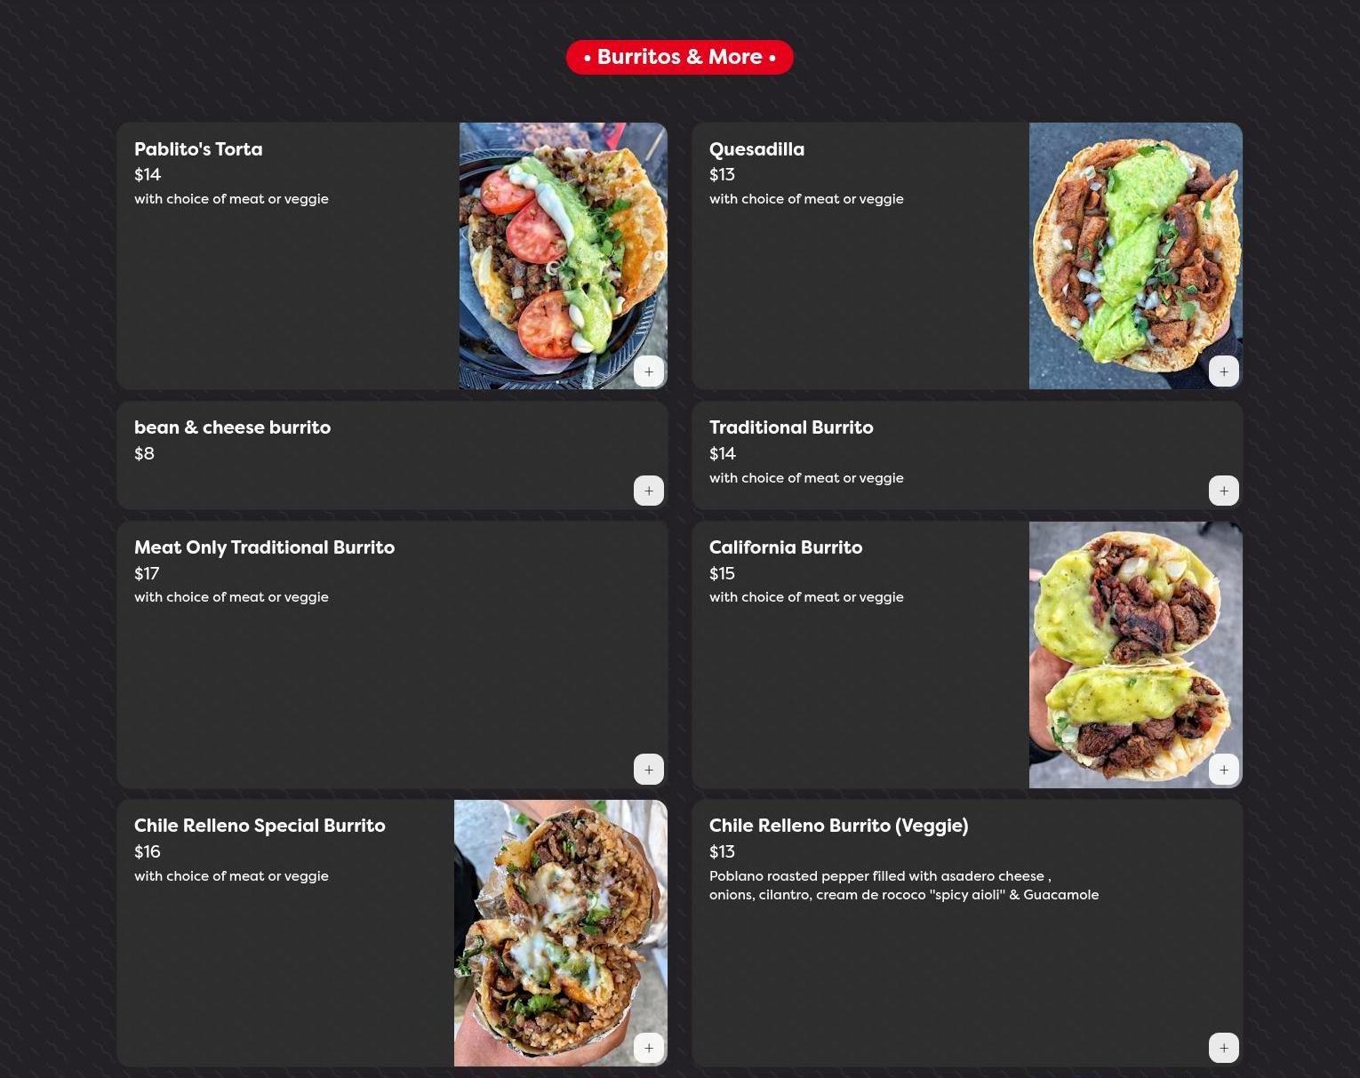View the Quesadilla food photo

[x=1136, y=256]
